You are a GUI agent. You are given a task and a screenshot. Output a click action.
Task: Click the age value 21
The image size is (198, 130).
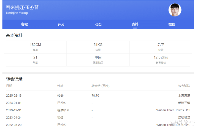coord(35,57)
